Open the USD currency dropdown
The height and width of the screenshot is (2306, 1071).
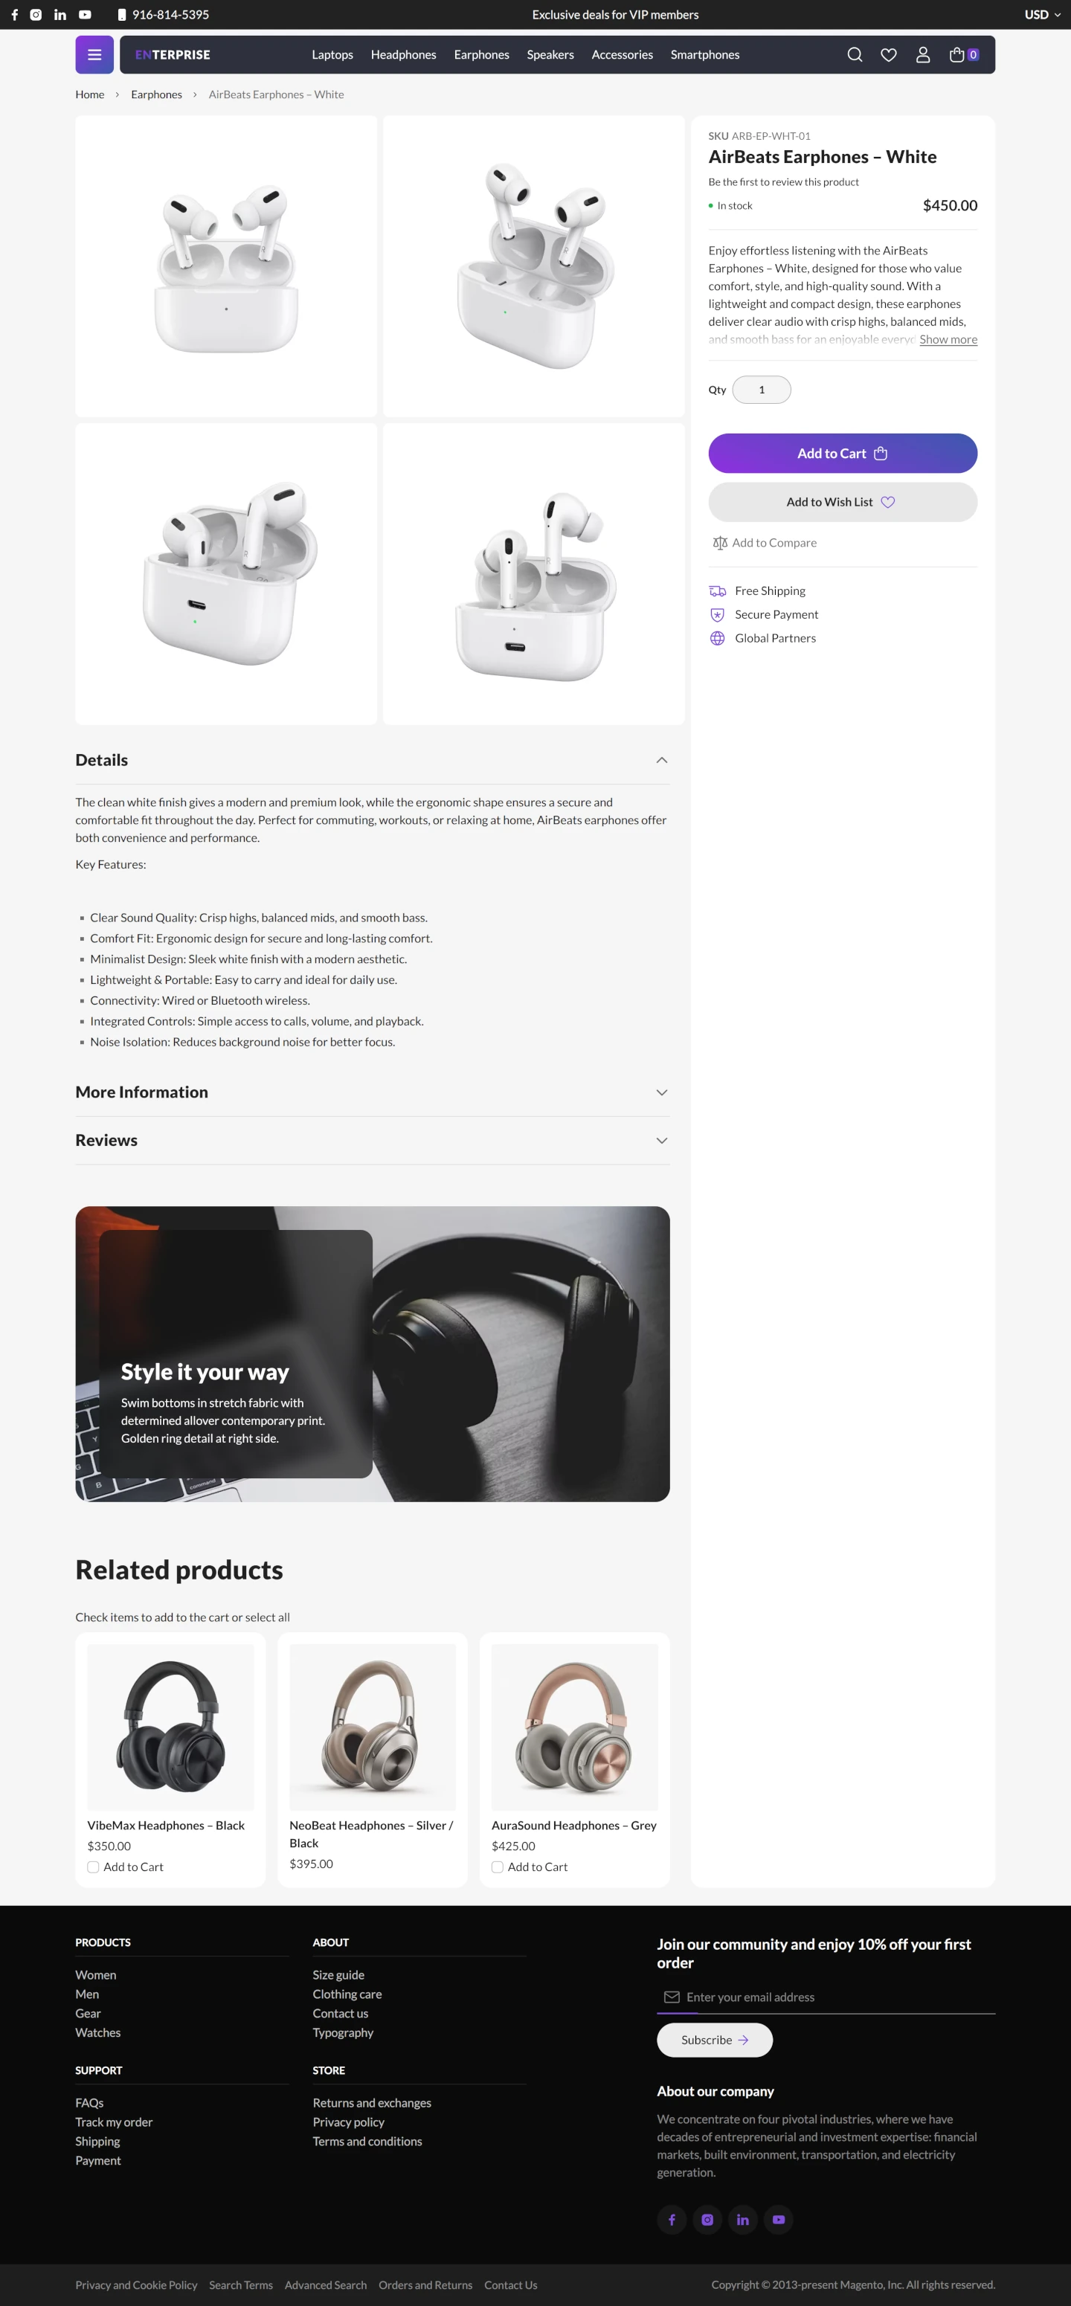(1041, 14)
